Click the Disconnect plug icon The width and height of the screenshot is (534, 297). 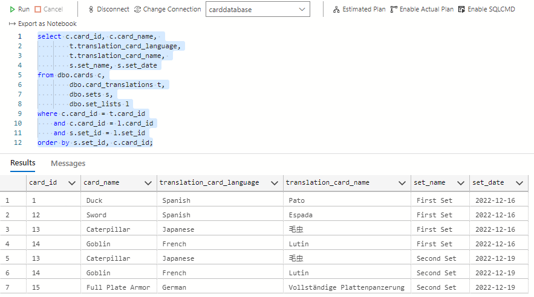coord(91,9)
